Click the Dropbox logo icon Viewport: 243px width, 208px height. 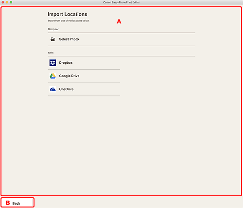coord(52,63)
